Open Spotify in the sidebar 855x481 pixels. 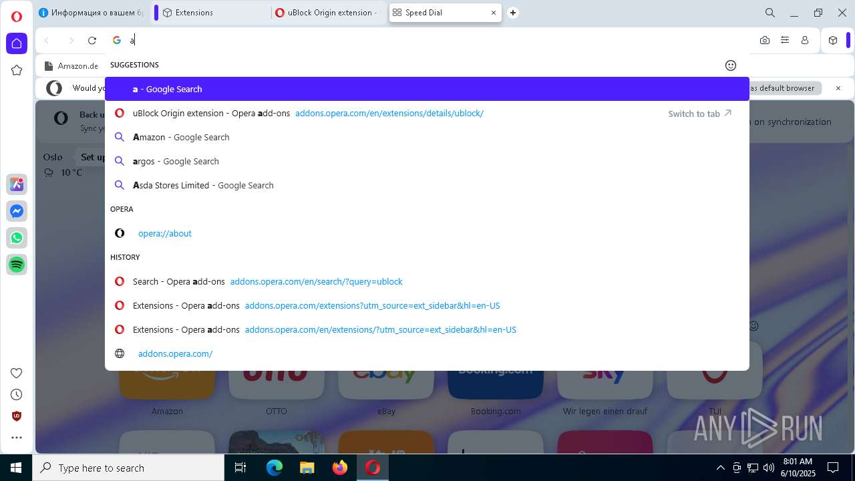(17, 265)
